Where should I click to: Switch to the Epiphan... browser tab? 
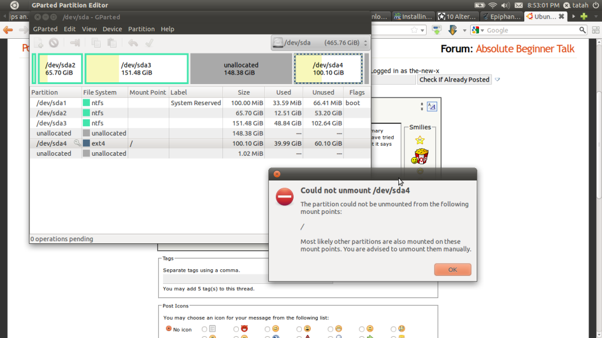point(502,16)
